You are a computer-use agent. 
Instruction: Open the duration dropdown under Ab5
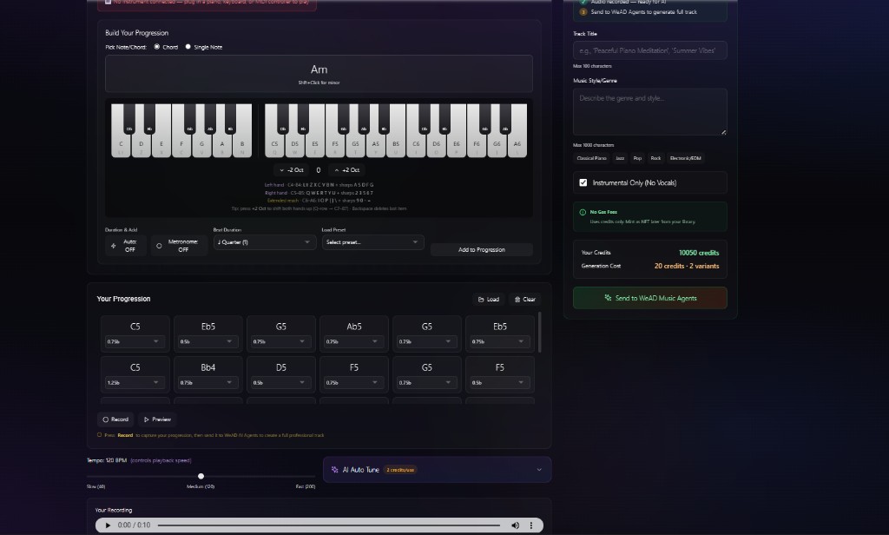pyautogui.click(x=352, y=341)
